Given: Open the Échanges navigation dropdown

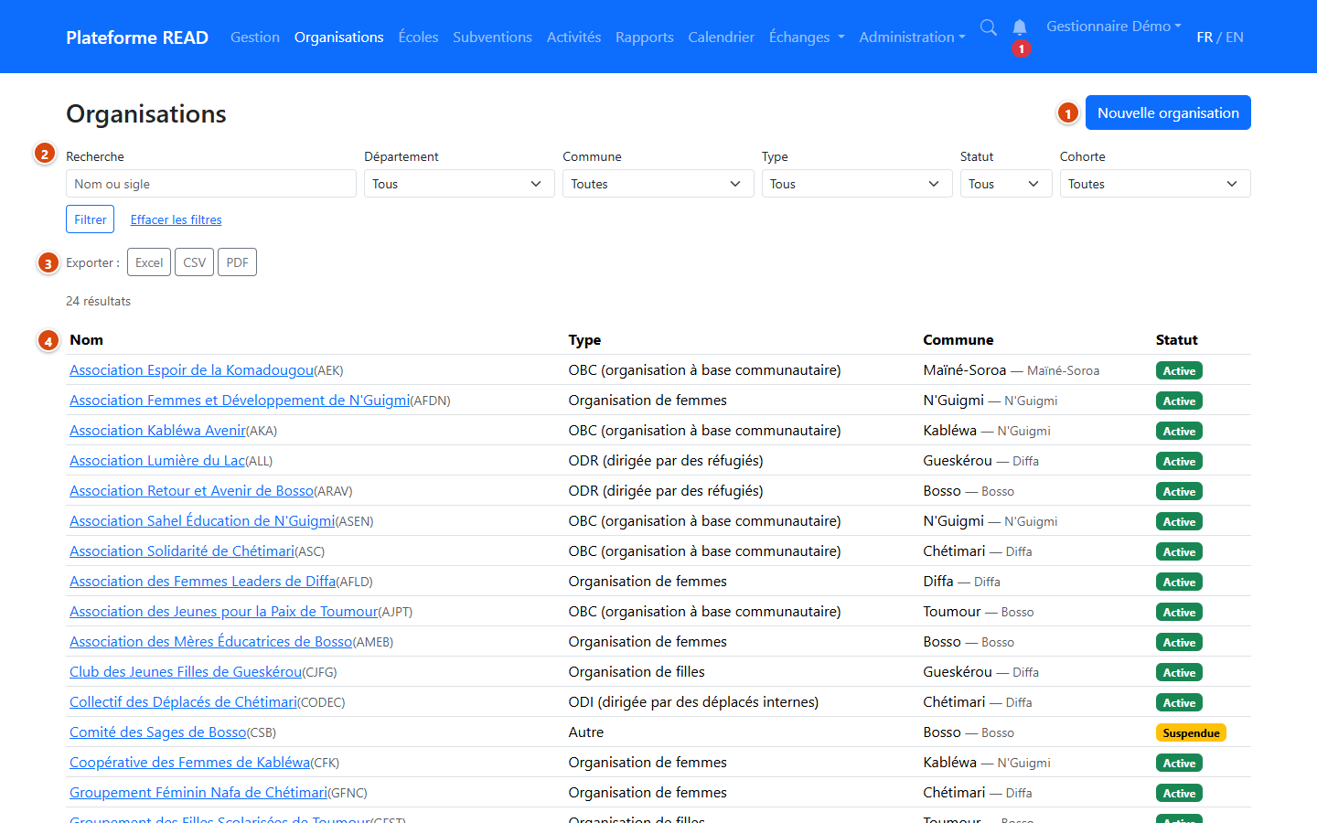Looking at the screenshot, I should (807, 37).
